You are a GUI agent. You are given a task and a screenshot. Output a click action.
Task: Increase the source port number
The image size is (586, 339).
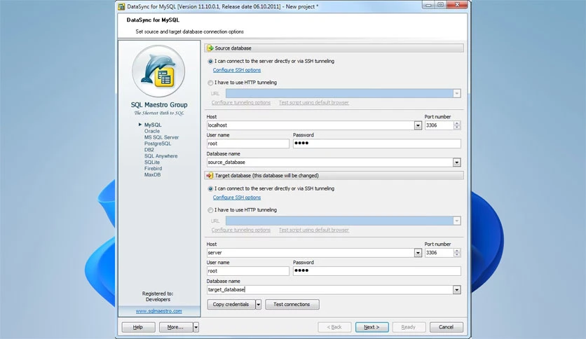457,123
